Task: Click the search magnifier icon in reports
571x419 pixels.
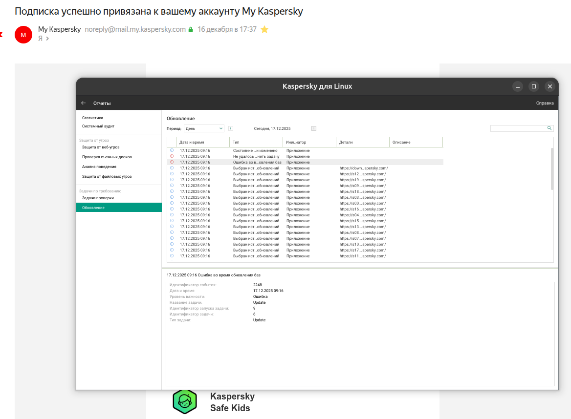Action: (549, 128)
